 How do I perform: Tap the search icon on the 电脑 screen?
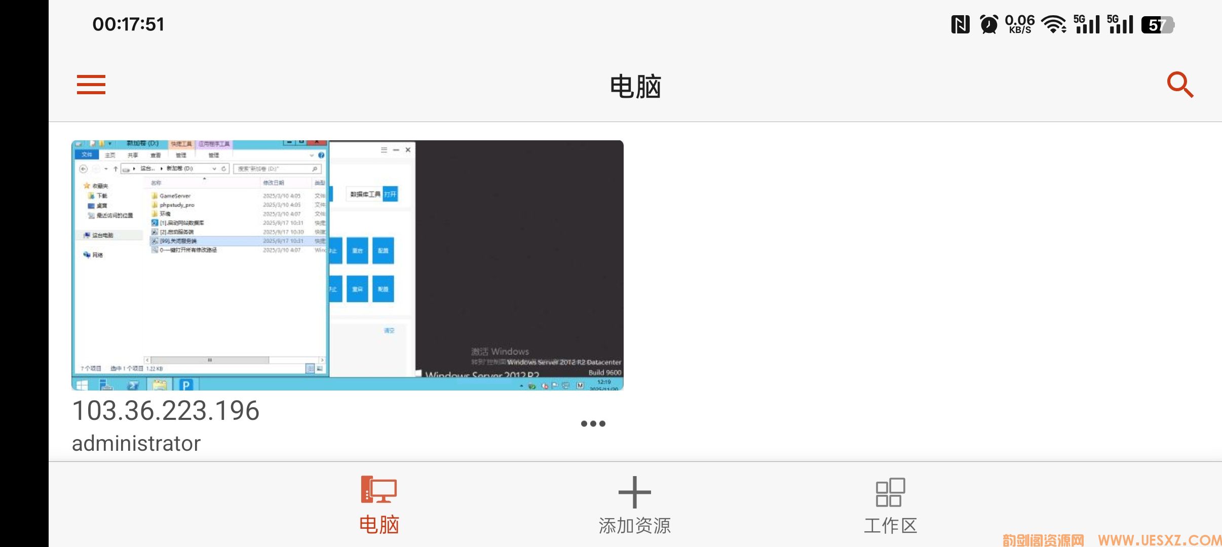[1180, 85]
